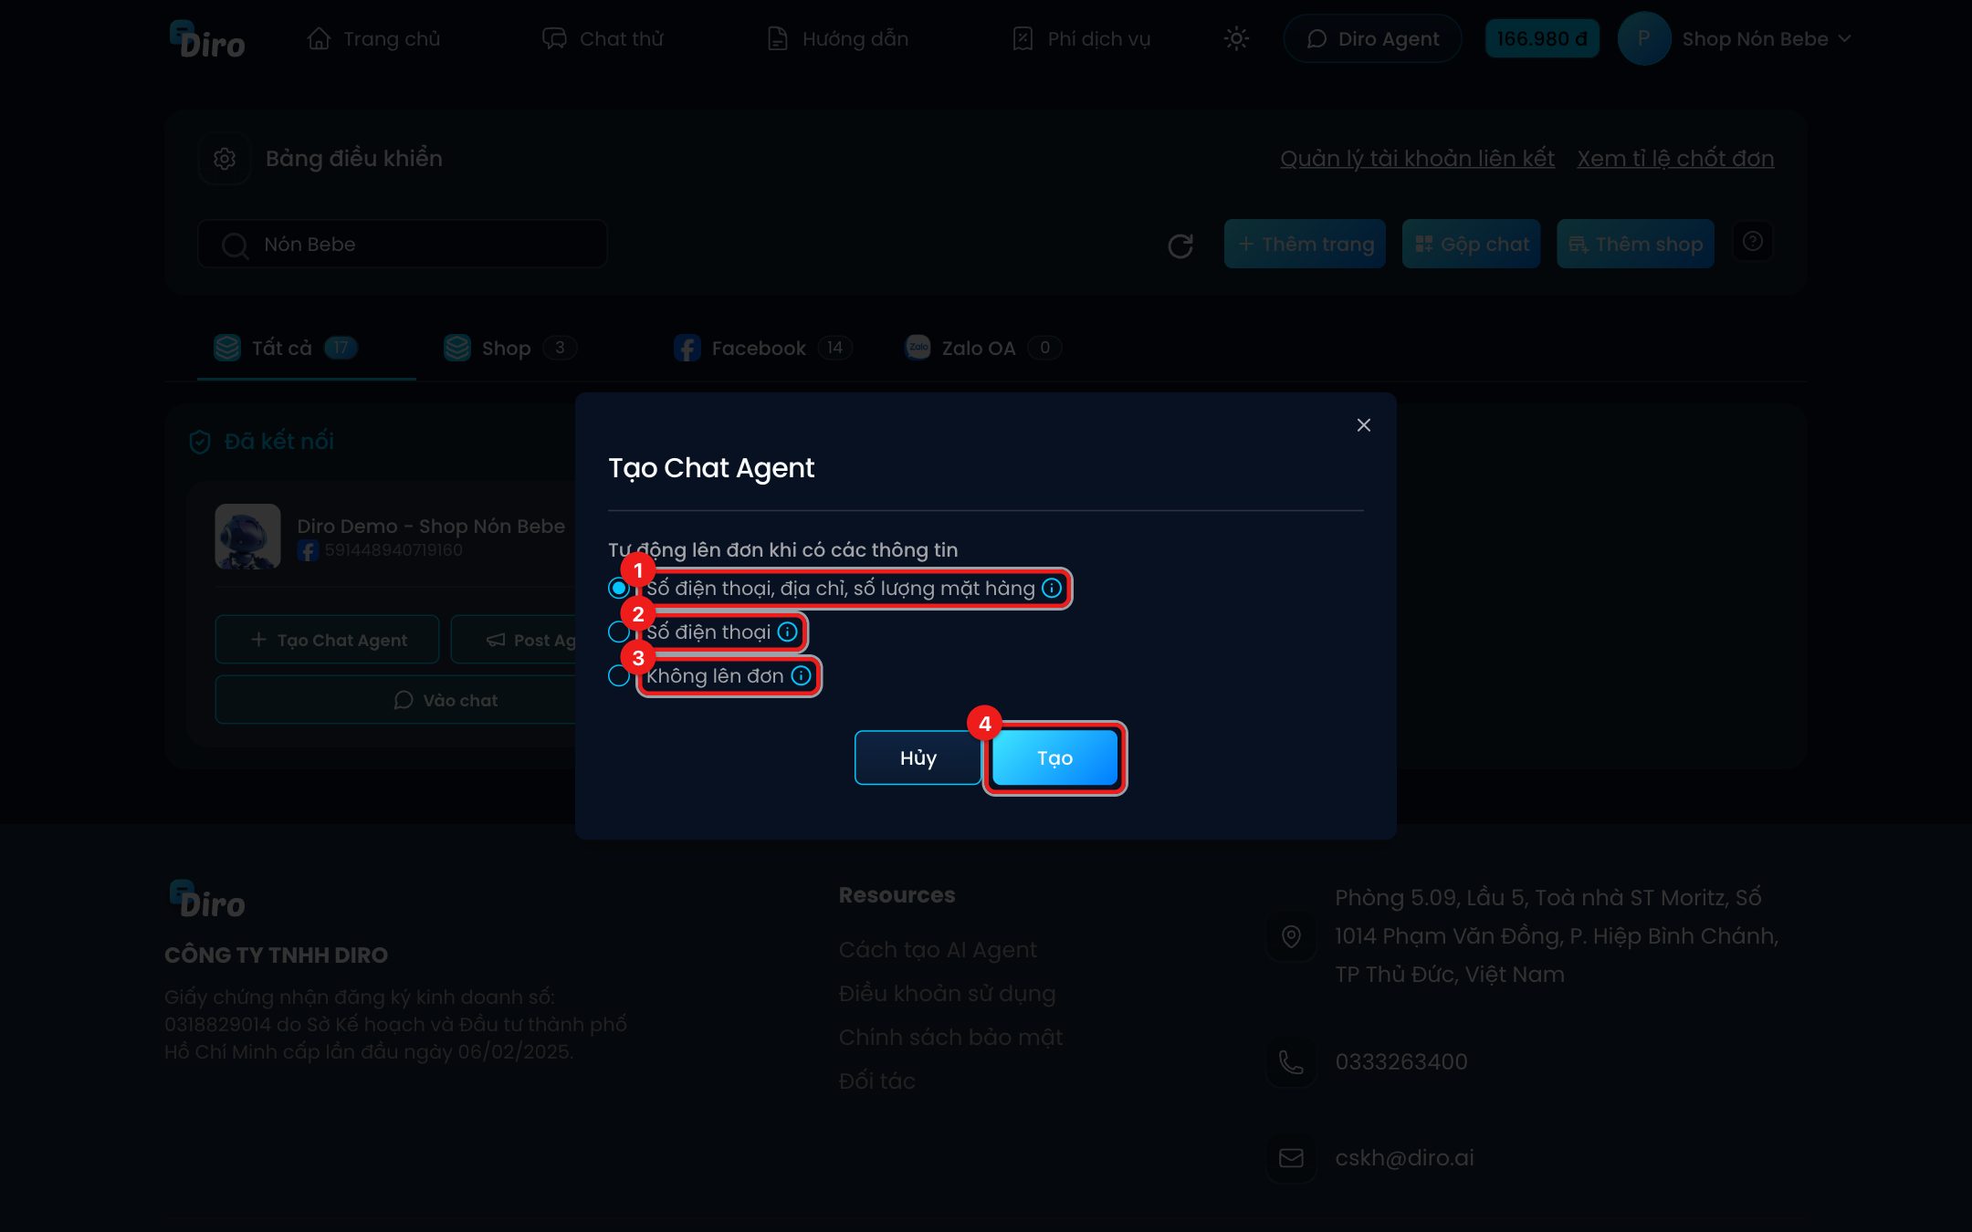
Task: Click the Thêm trang button
Action: click(x=1305, y=245)
